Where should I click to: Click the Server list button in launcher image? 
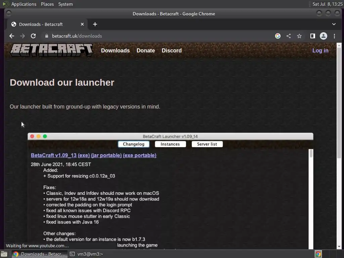[x=207, y=144]
